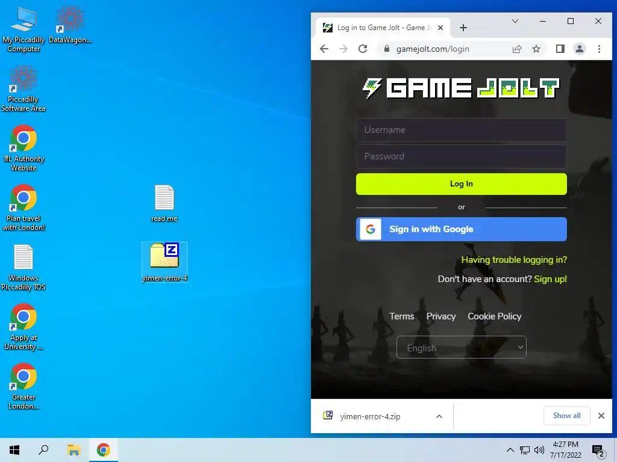This screenshot has height=462, width=617.
Task: Open a new Chrome tab
Action: (463, 28)
